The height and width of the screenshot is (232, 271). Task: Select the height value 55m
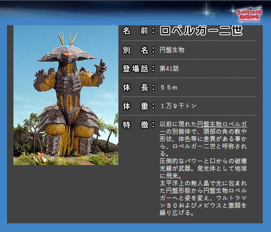[x=169, y=87]
